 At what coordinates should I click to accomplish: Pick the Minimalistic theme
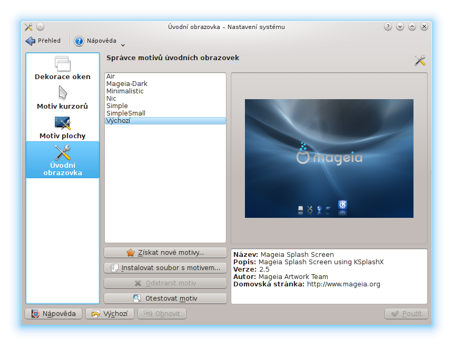pos(125,91)
